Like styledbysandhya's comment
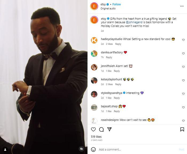Viewport: 187px width, 154px height. pyautogui.click(x=183, y=94)
